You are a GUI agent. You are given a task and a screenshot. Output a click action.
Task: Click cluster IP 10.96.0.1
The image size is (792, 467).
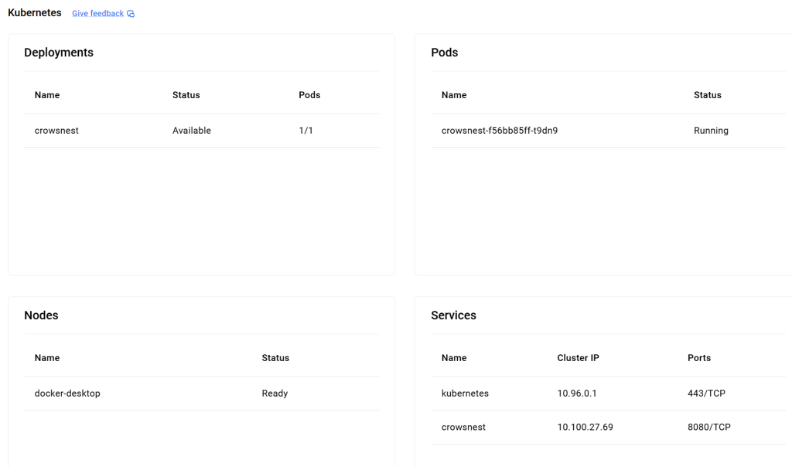point(577,394)
